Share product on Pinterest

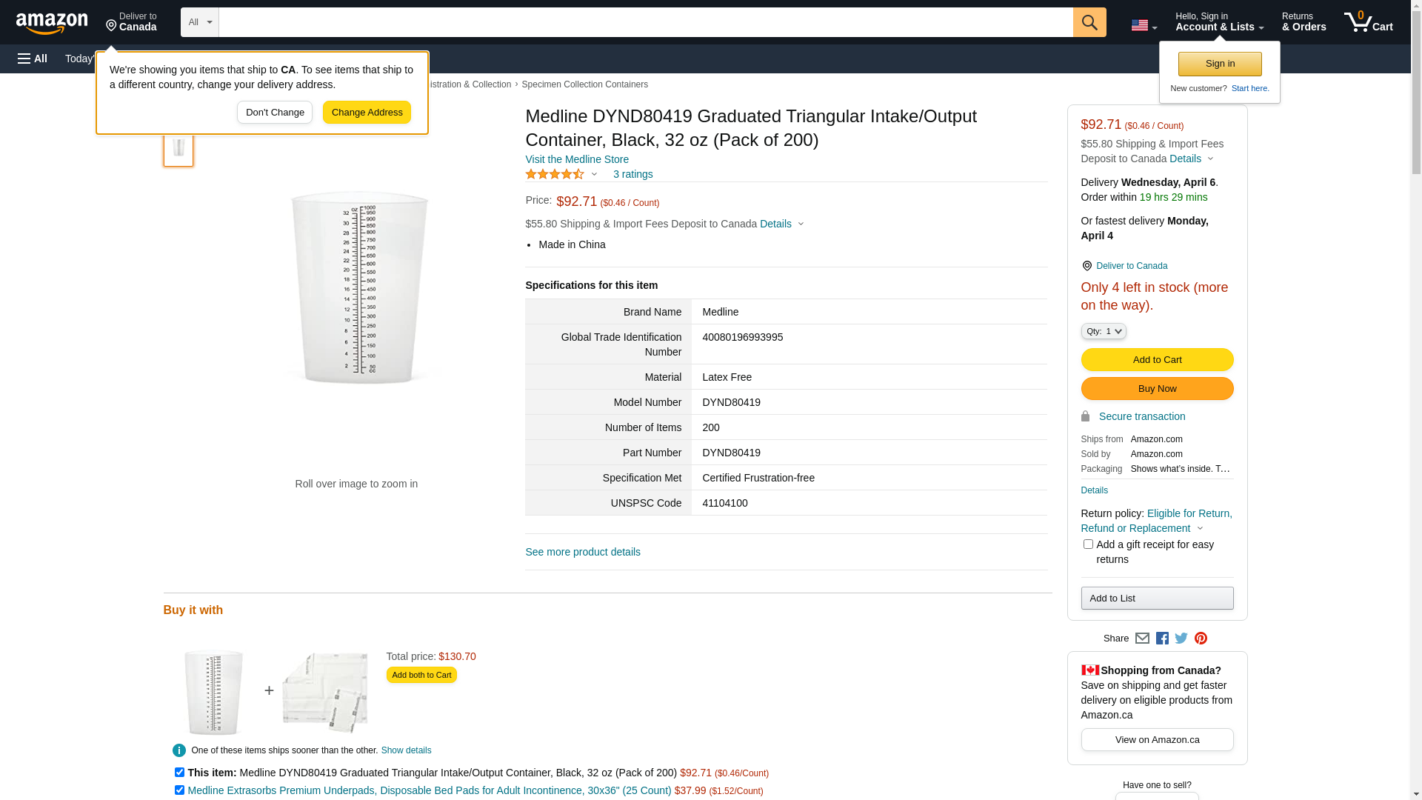click(1201, 639)
